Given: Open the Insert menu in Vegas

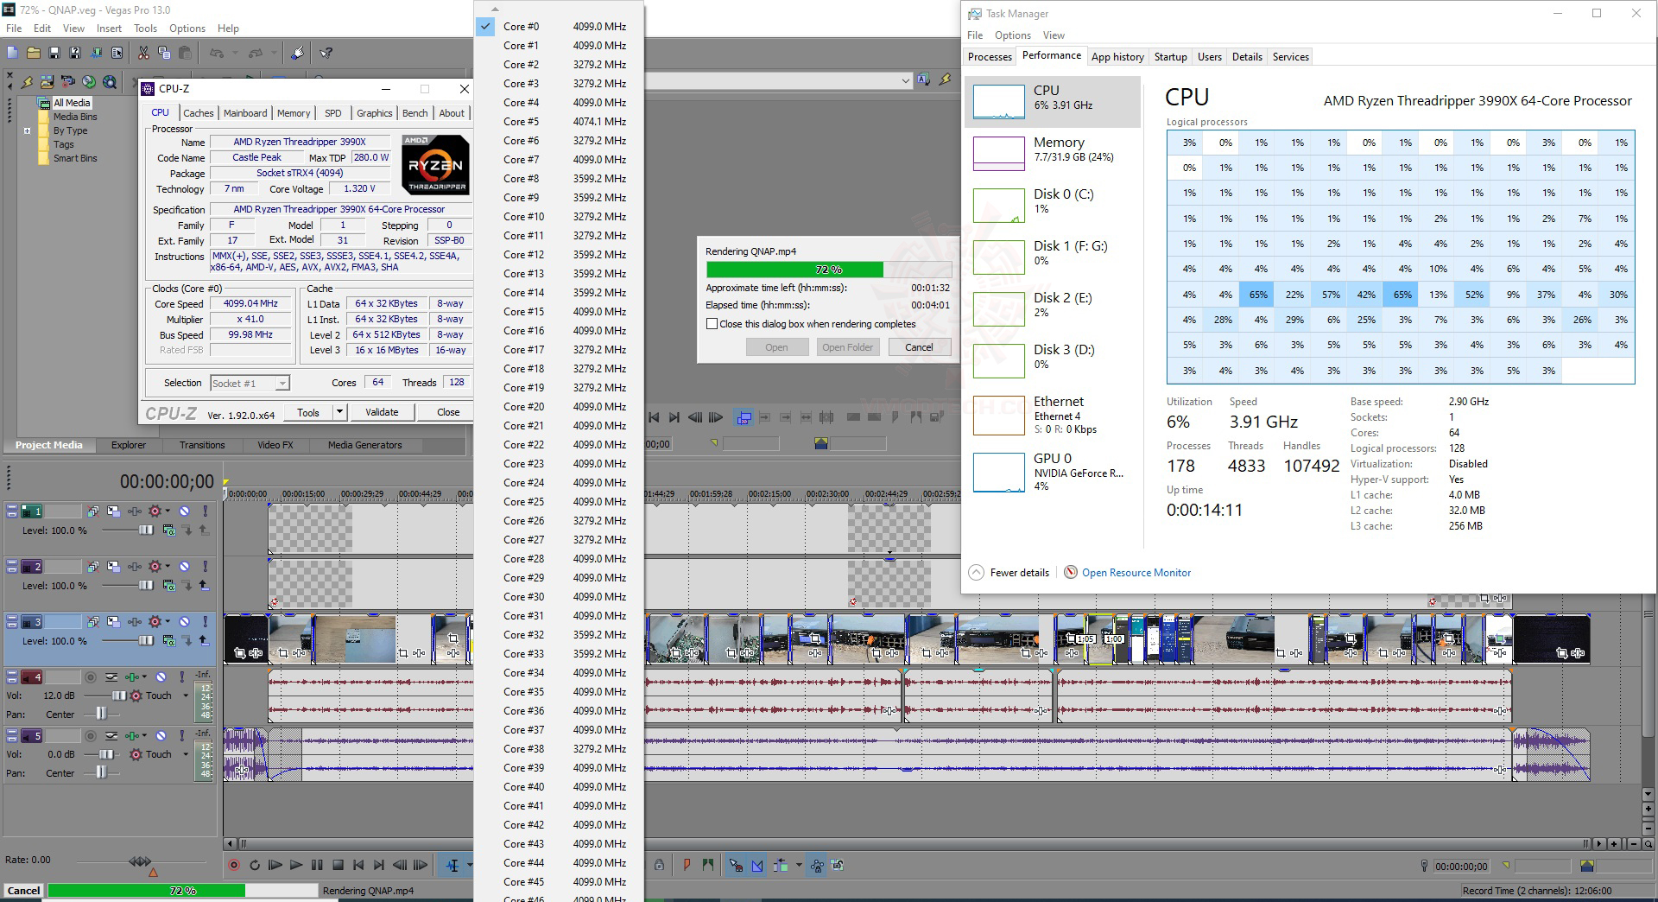Looking at the screenshot, I should click(x=109, y=29).
